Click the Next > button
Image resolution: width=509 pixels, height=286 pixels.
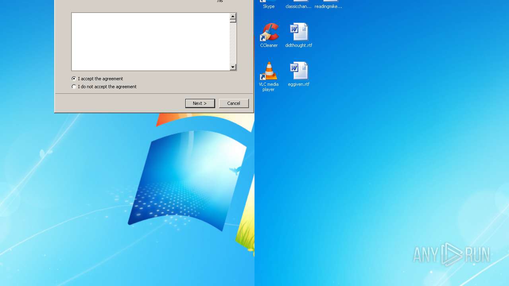pyautogui.click(x=200, y=103)
